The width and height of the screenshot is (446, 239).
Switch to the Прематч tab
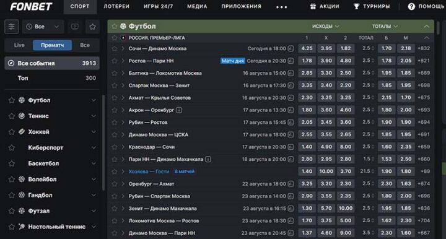(x=52, y=45)
